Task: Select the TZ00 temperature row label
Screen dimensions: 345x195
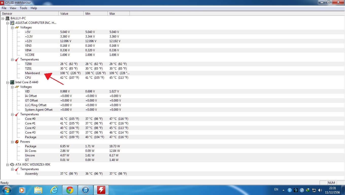Action: coord(28,64)
